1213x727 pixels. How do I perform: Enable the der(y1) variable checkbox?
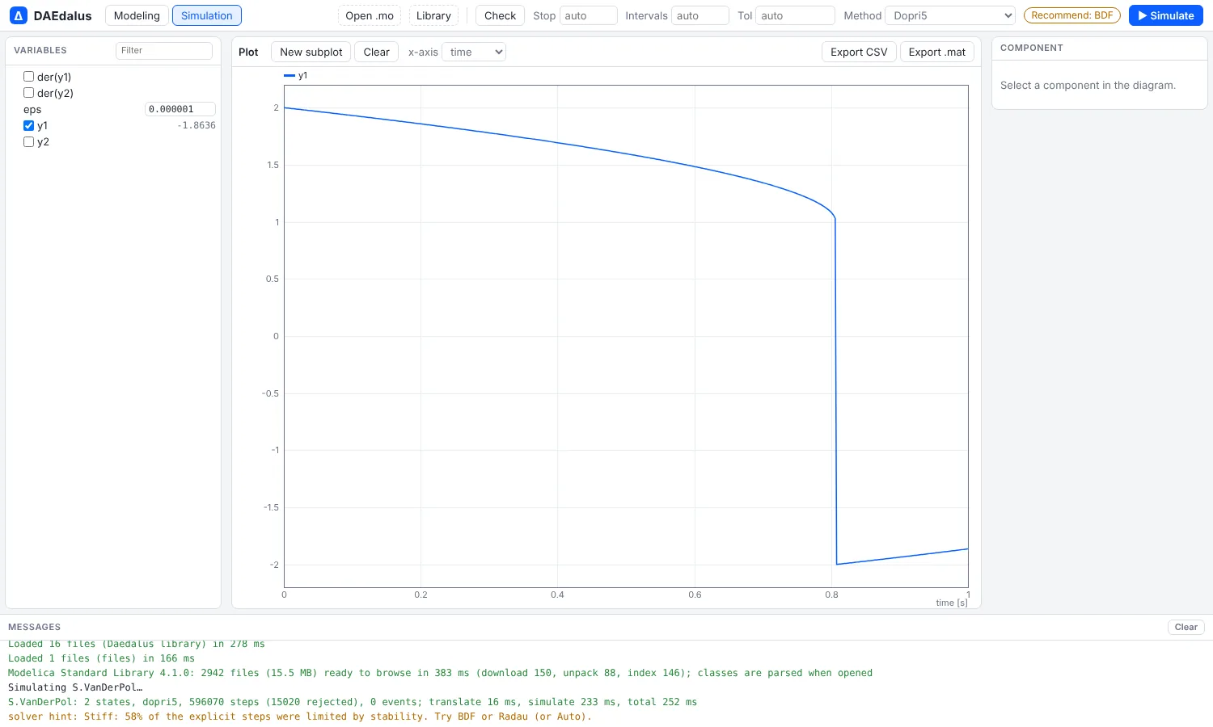tap(28, 77)
